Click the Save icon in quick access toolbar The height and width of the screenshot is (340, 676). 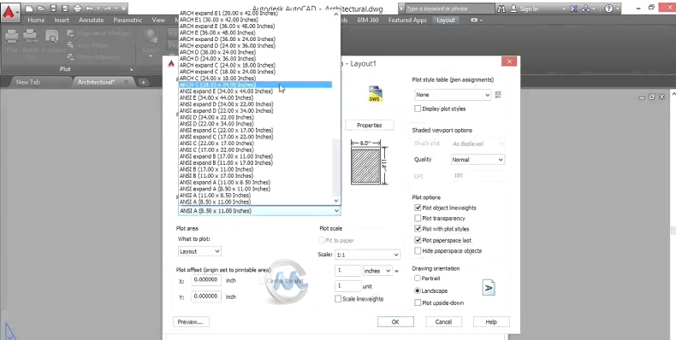pos(52,9)
